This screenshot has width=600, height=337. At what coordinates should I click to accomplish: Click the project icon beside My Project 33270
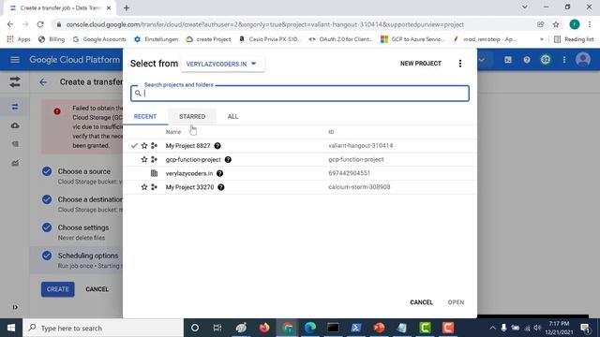(x=154, y=187)
